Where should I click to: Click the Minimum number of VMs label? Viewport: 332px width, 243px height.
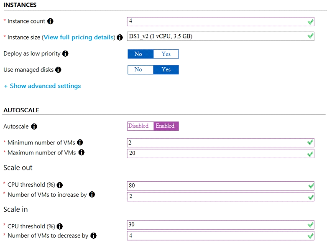[x=41, y=142]
